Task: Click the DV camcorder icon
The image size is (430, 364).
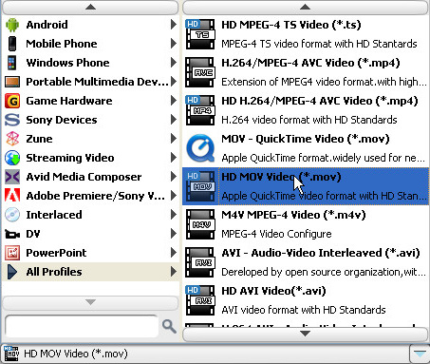Action: pos(12,235)
